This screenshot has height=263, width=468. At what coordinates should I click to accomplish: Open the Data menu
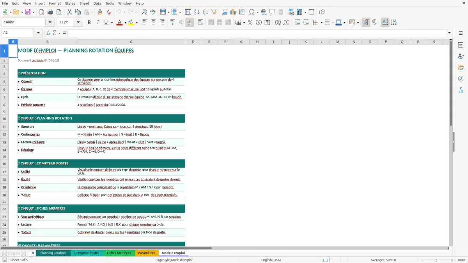[97, 3]
